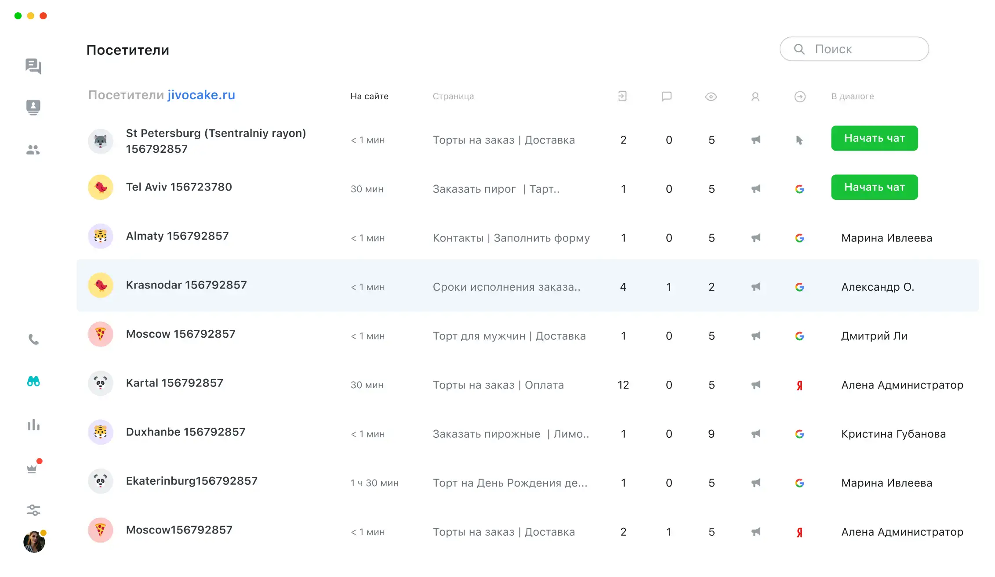This screenshot has height=577, width=995.
Task: Click the chat bubble column header icon
Action: tap(666, 96)
